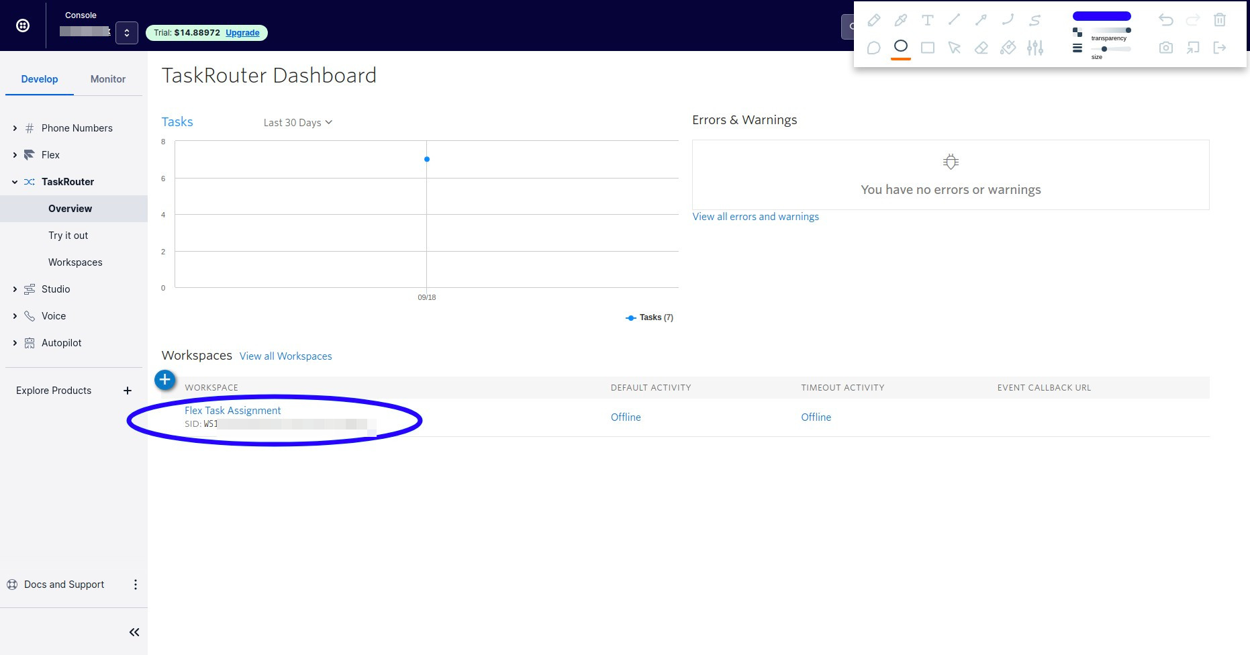Click the Tasks heading link
1250x655 pixels.
pyautogui.click(x=177, y=121)
